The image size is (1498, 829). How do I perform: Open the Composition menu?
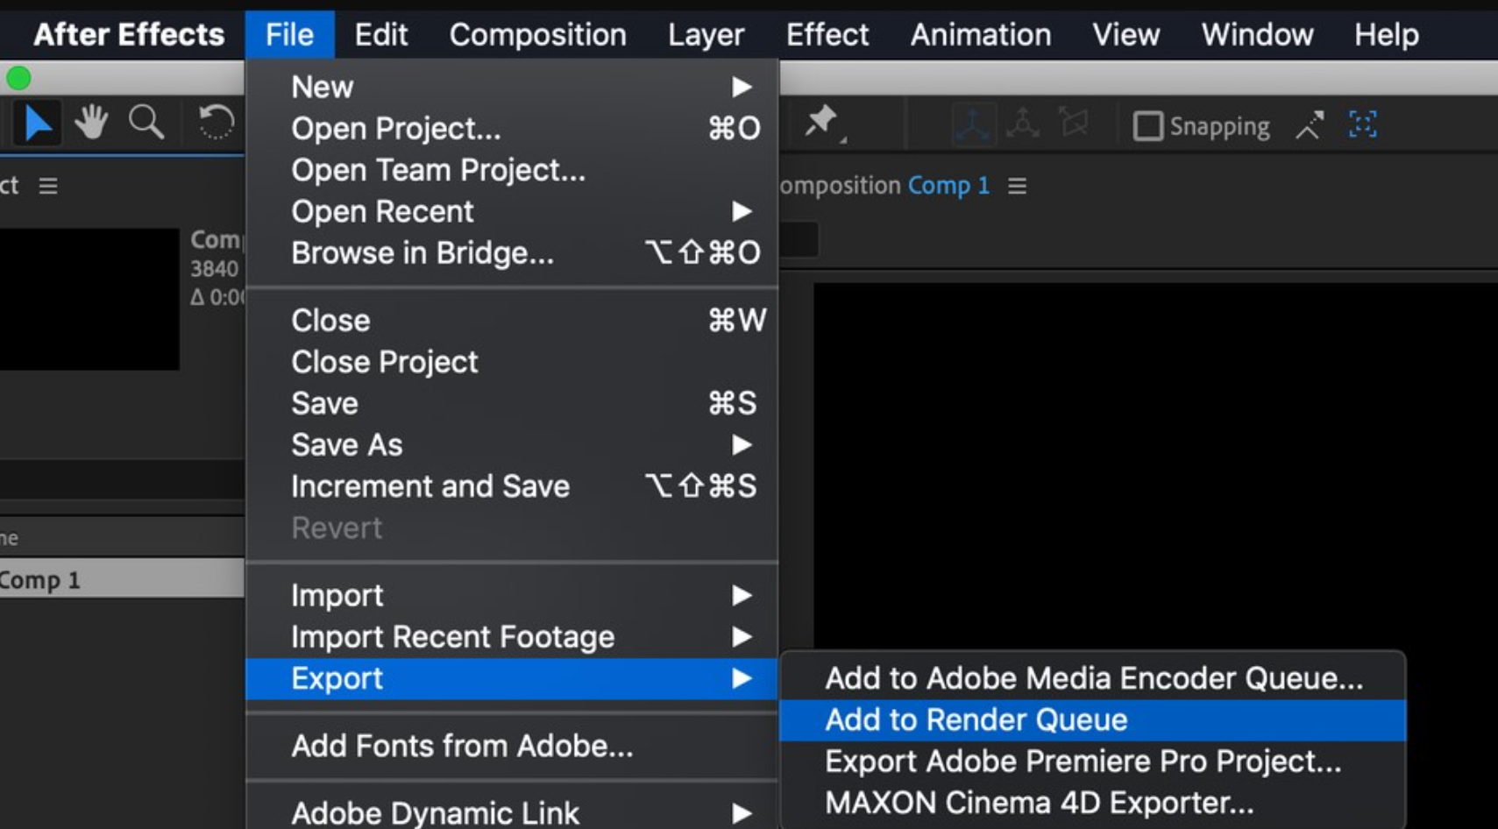(537, 35)
